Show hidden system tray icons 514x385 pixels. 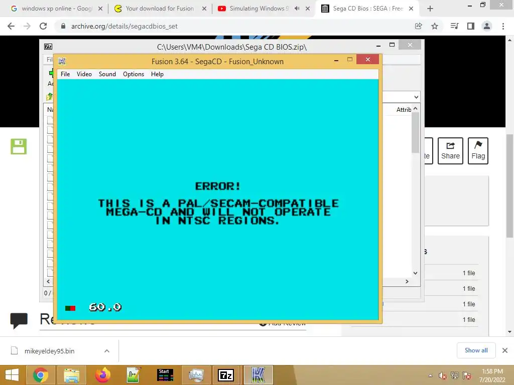tap(430, 375)
